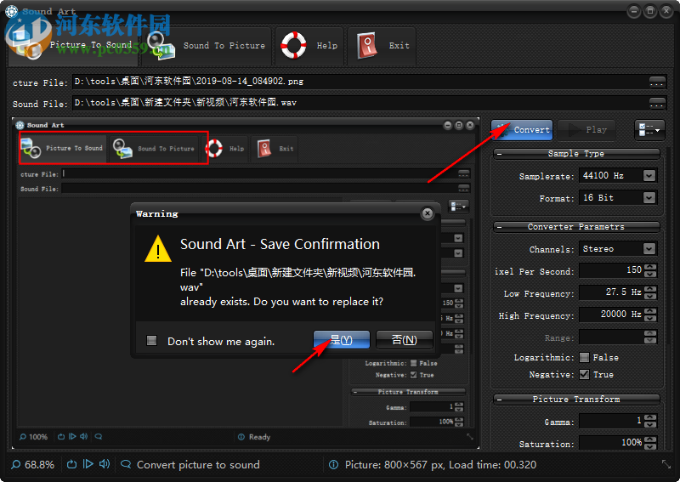Screen dimensions: 680x482
Task: Increase the Pixel Per Second value
Action: [x=650, y=267]
